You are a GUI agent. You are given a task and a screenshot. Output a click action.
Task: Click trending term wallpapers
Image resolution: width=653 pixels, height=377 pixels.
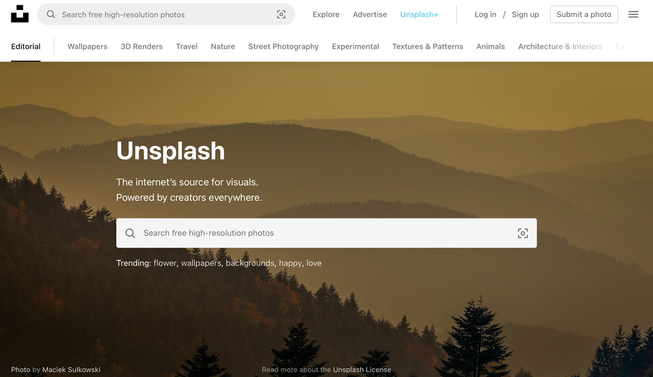coord(201,263)
